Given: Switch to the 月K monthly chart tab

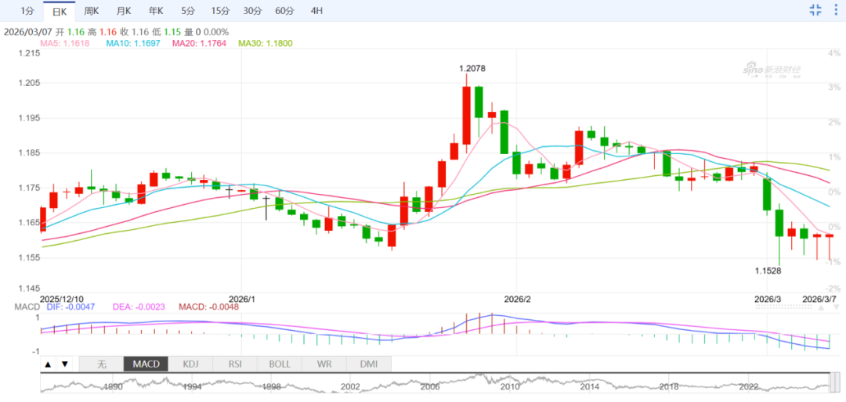Looking at the screenshot, I should coord(124,11).
